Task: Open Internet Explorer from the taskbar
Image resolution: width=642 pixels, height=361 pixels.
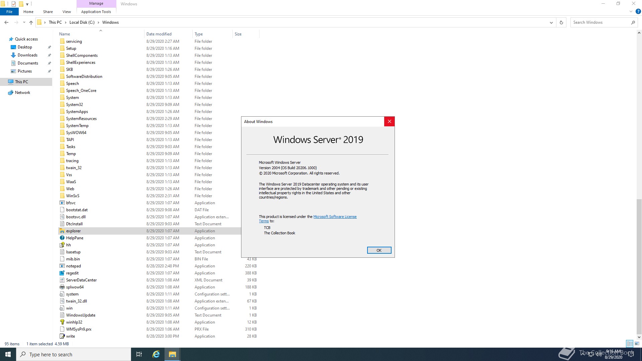Action: point(156,354)
